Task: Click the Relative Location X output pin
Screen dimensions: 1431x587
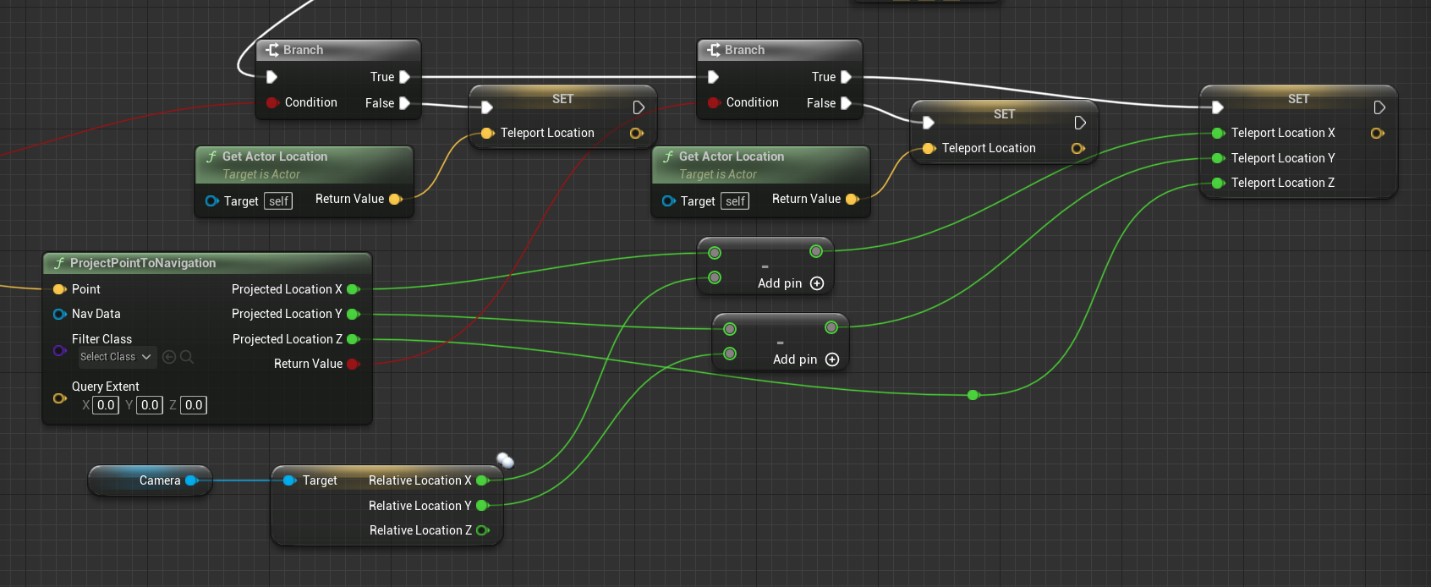Action: pos(483,480)
